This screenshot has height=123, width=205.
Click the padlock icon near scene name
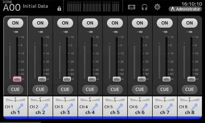point(59,8)
